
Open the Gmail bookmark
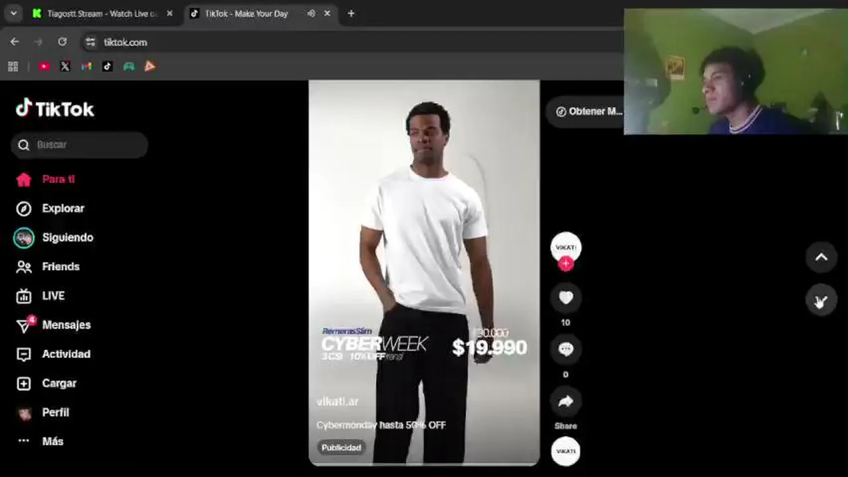point(86,66)
